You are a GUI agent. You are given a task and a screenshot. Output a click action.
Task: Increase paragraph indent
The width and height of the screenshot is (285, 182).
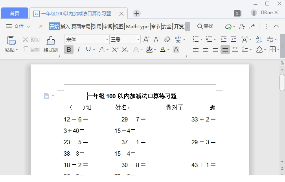click(x=234, y=39)
